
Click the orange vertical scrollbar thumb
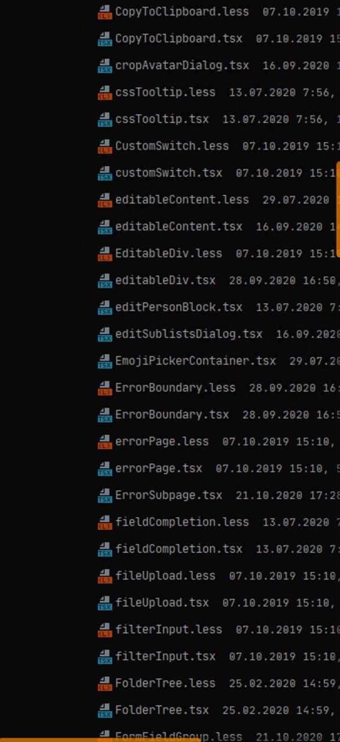pos(338,210)
